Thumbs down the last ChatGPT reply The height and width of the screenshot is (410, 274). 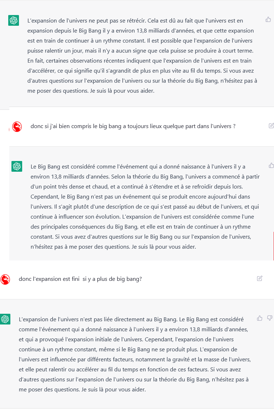(270, 318)
